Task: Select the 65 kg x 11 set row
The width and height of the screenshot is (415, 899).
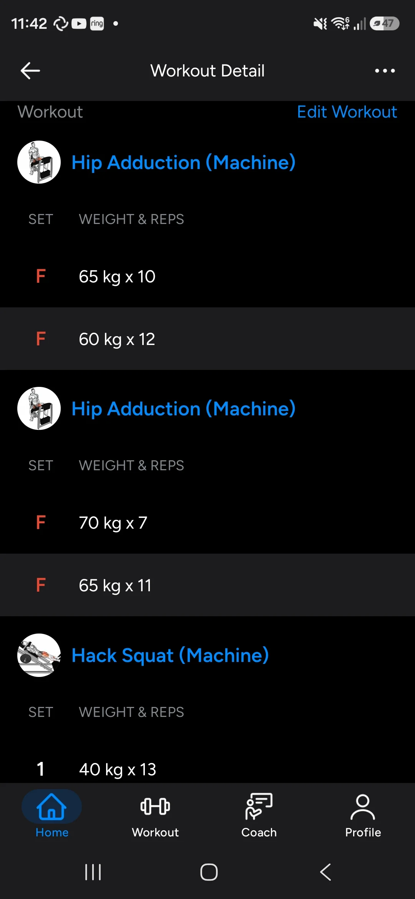Action: pos(207,585)
